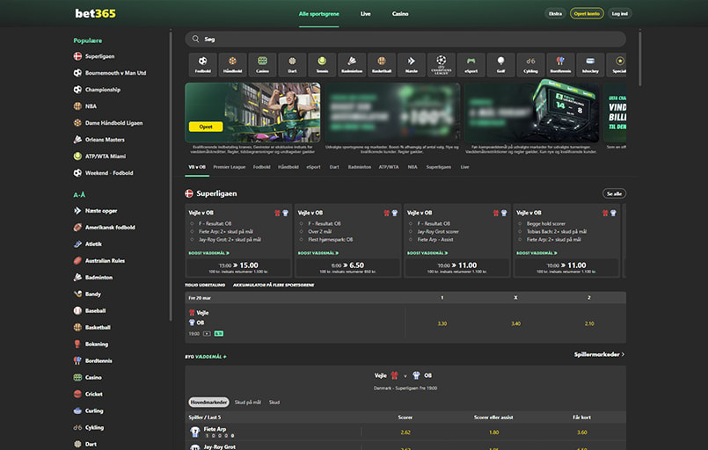Screen dimensions: 708x450
Task: Open Weekend - Fodbold in the sidebar
Action: (109, 173)
